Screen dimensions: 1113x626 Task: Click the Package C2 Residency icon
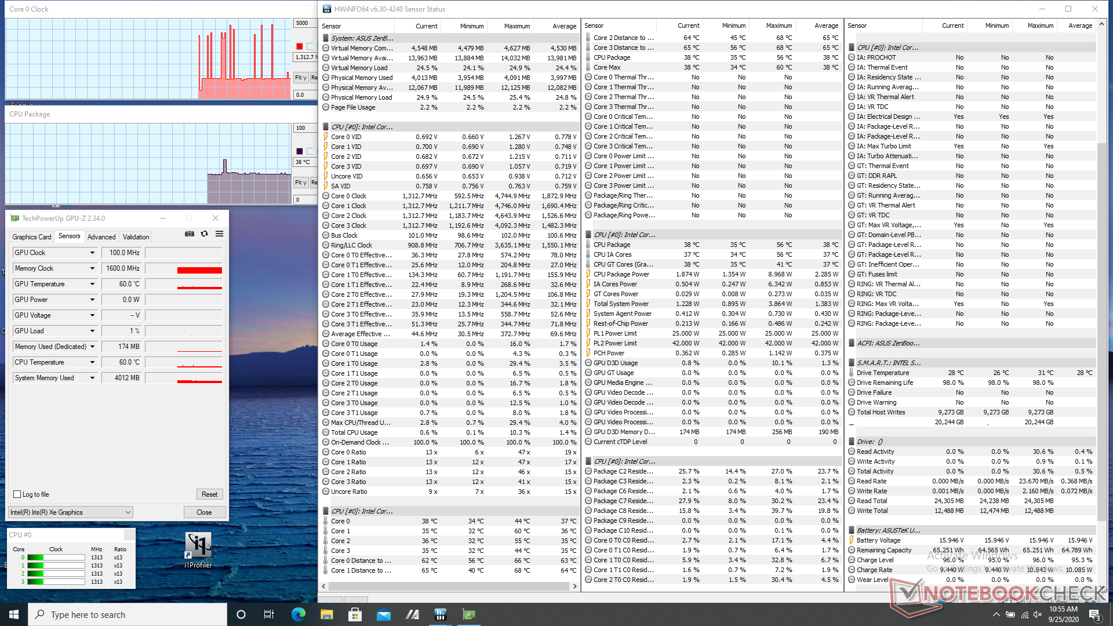(x=588, y=471)
